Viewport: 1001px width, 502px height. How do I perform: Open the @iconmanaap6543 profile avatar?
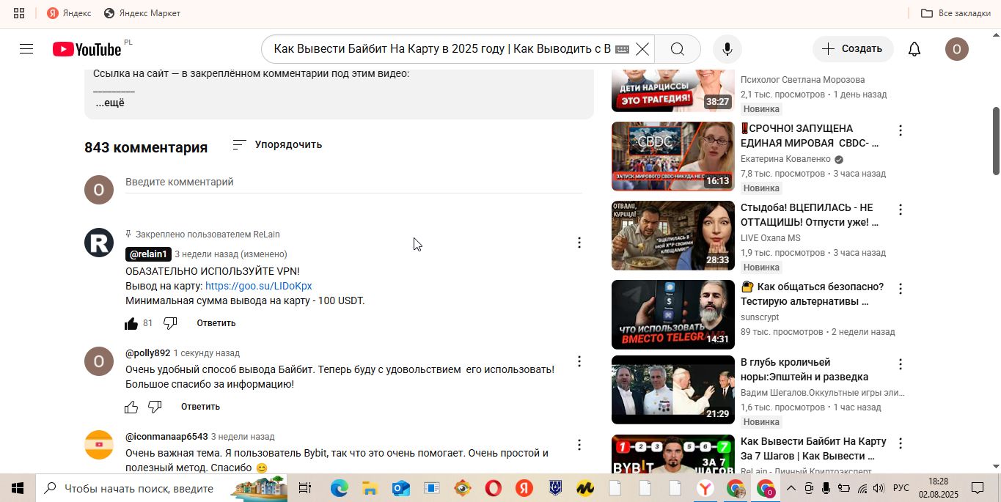point(99,445)
